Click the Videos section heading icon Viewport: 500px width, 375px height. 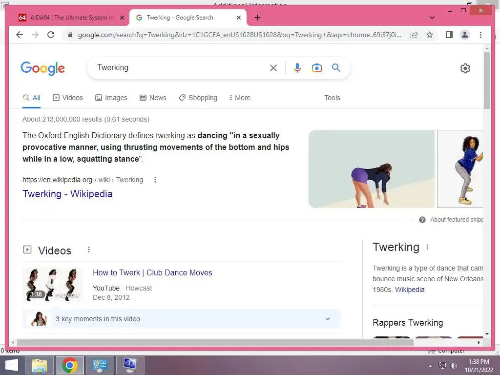click(27, 250)
